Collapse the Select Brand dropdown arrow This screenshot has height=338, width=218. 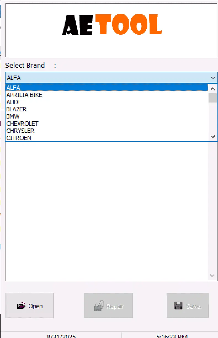pos(213,78)
